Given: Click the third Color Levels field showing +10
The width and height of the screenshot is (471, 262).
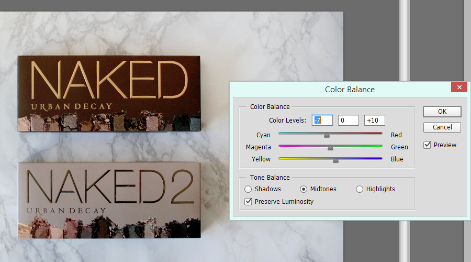Looking at the screenshot, I should (375, 121).
